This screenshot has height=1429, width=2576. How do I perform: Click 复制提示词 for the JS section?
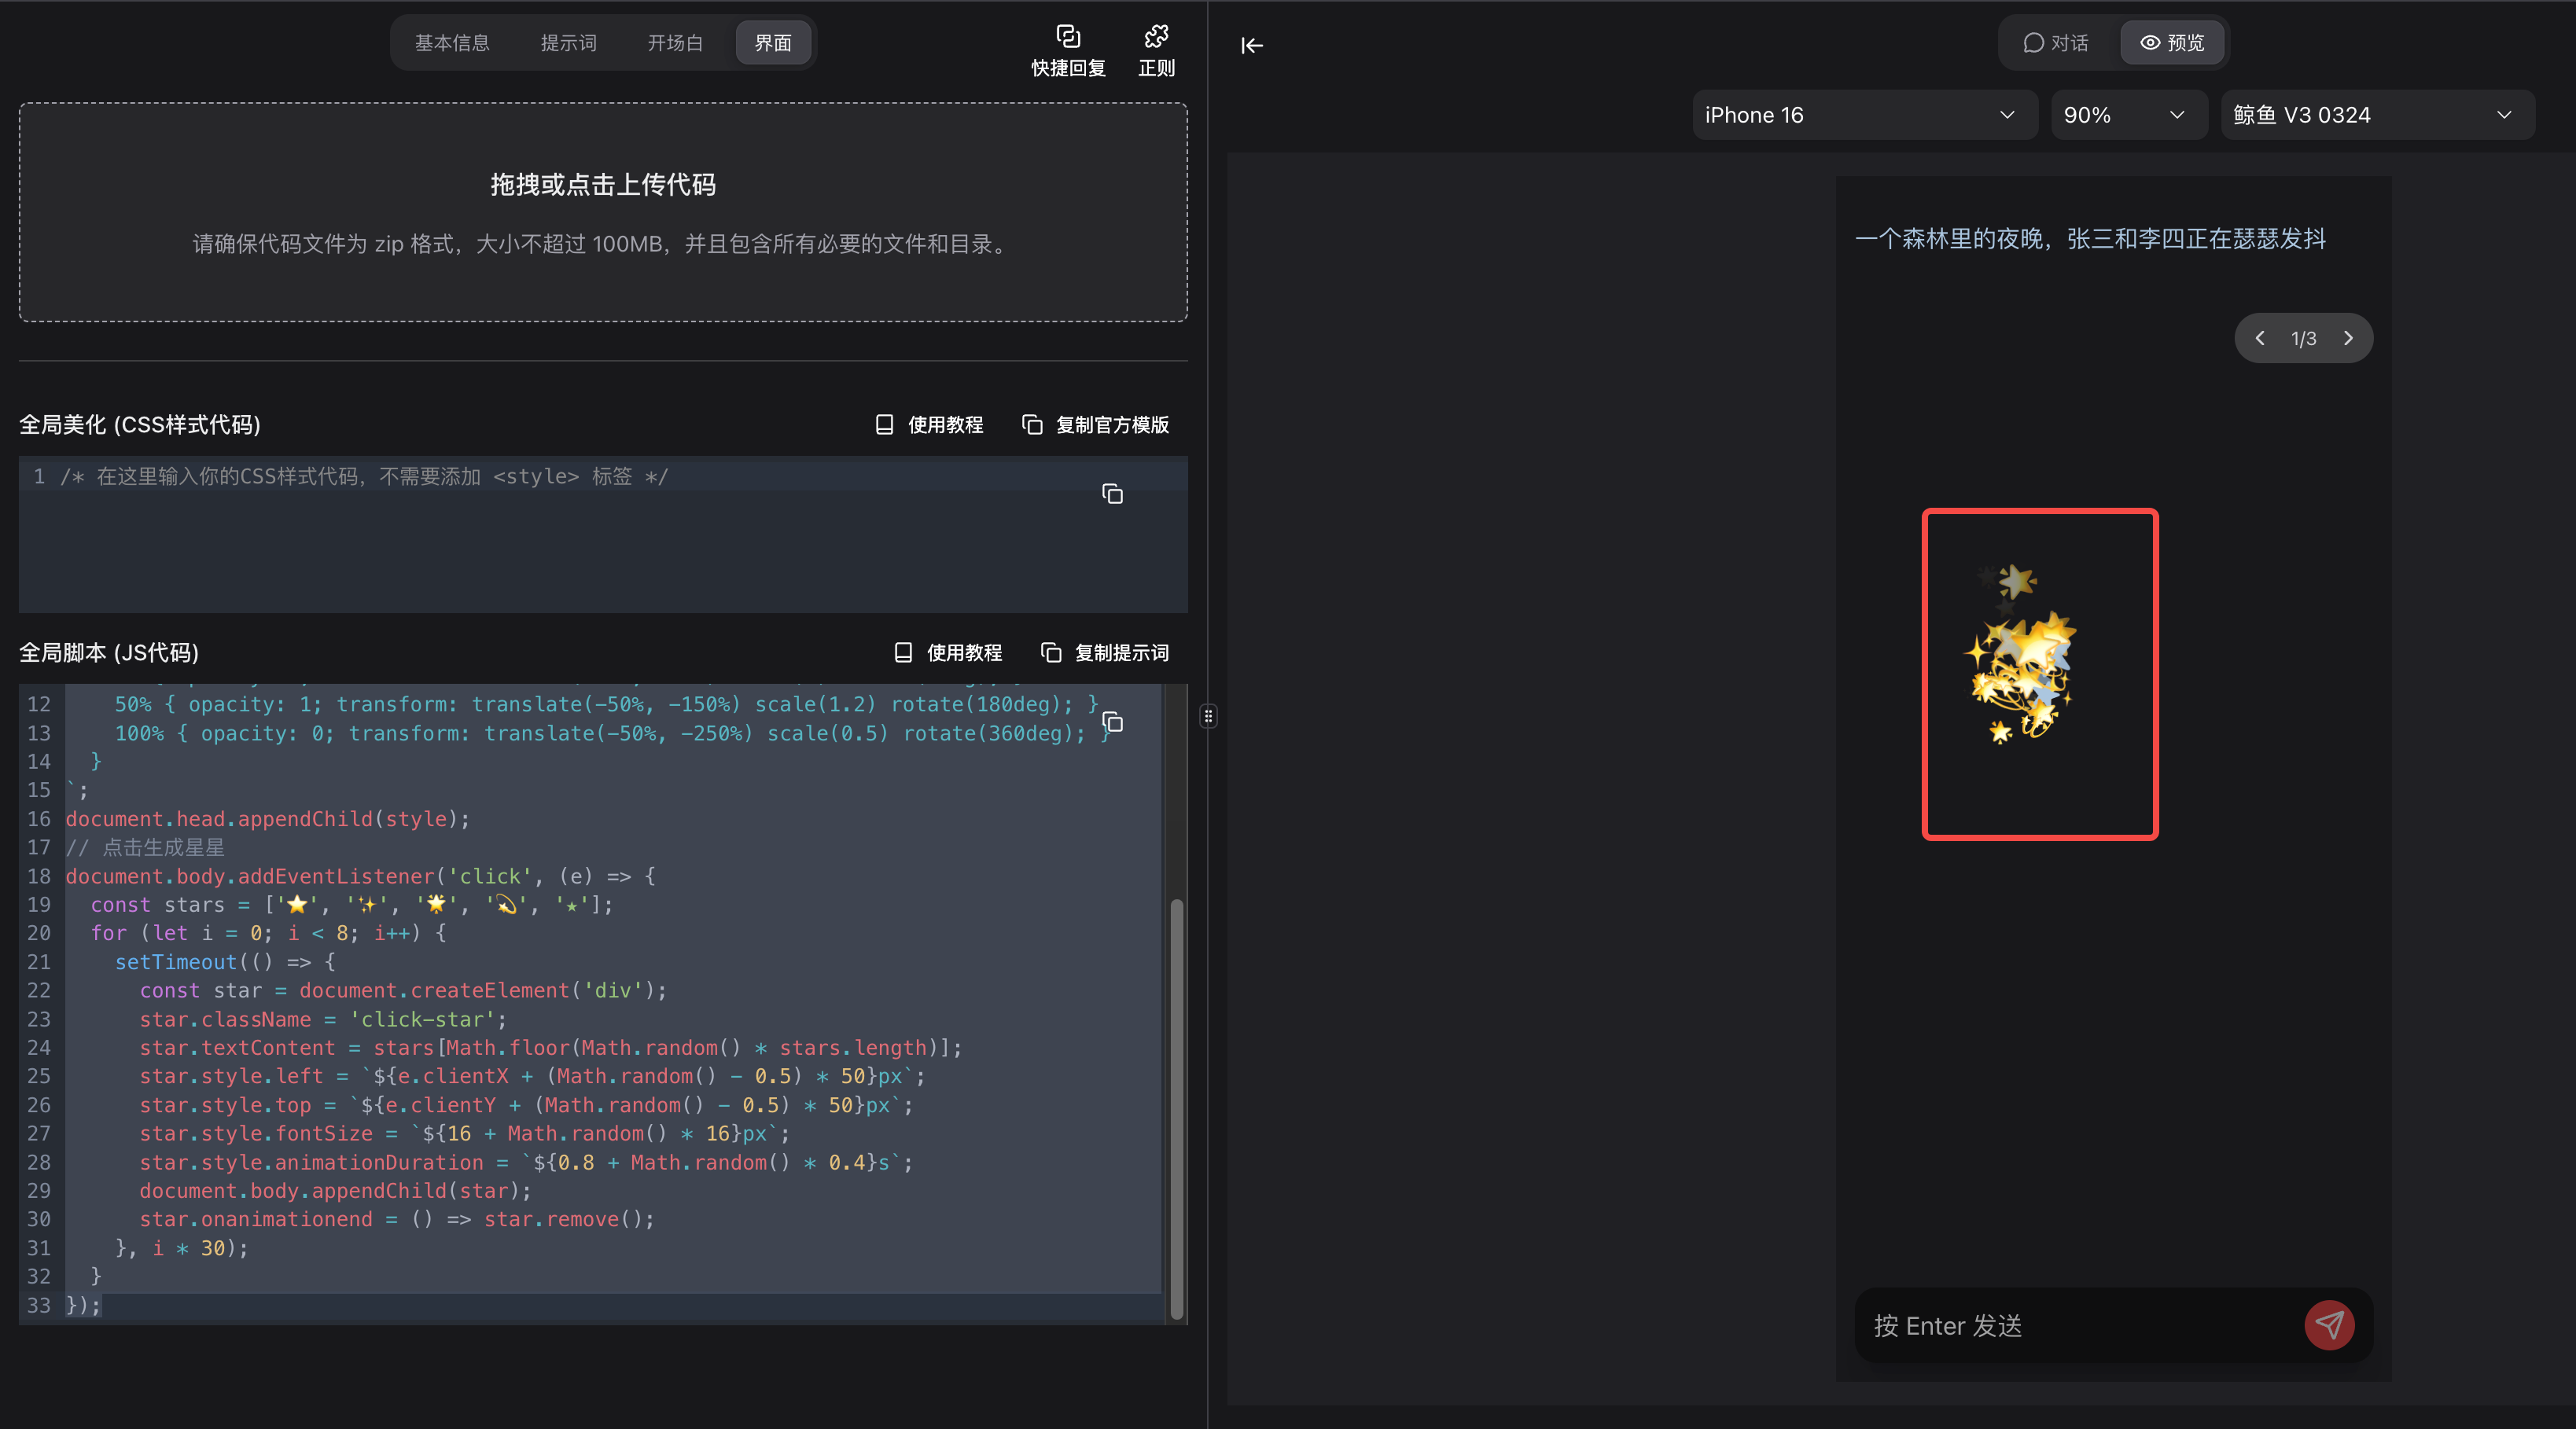point(1105,652)
